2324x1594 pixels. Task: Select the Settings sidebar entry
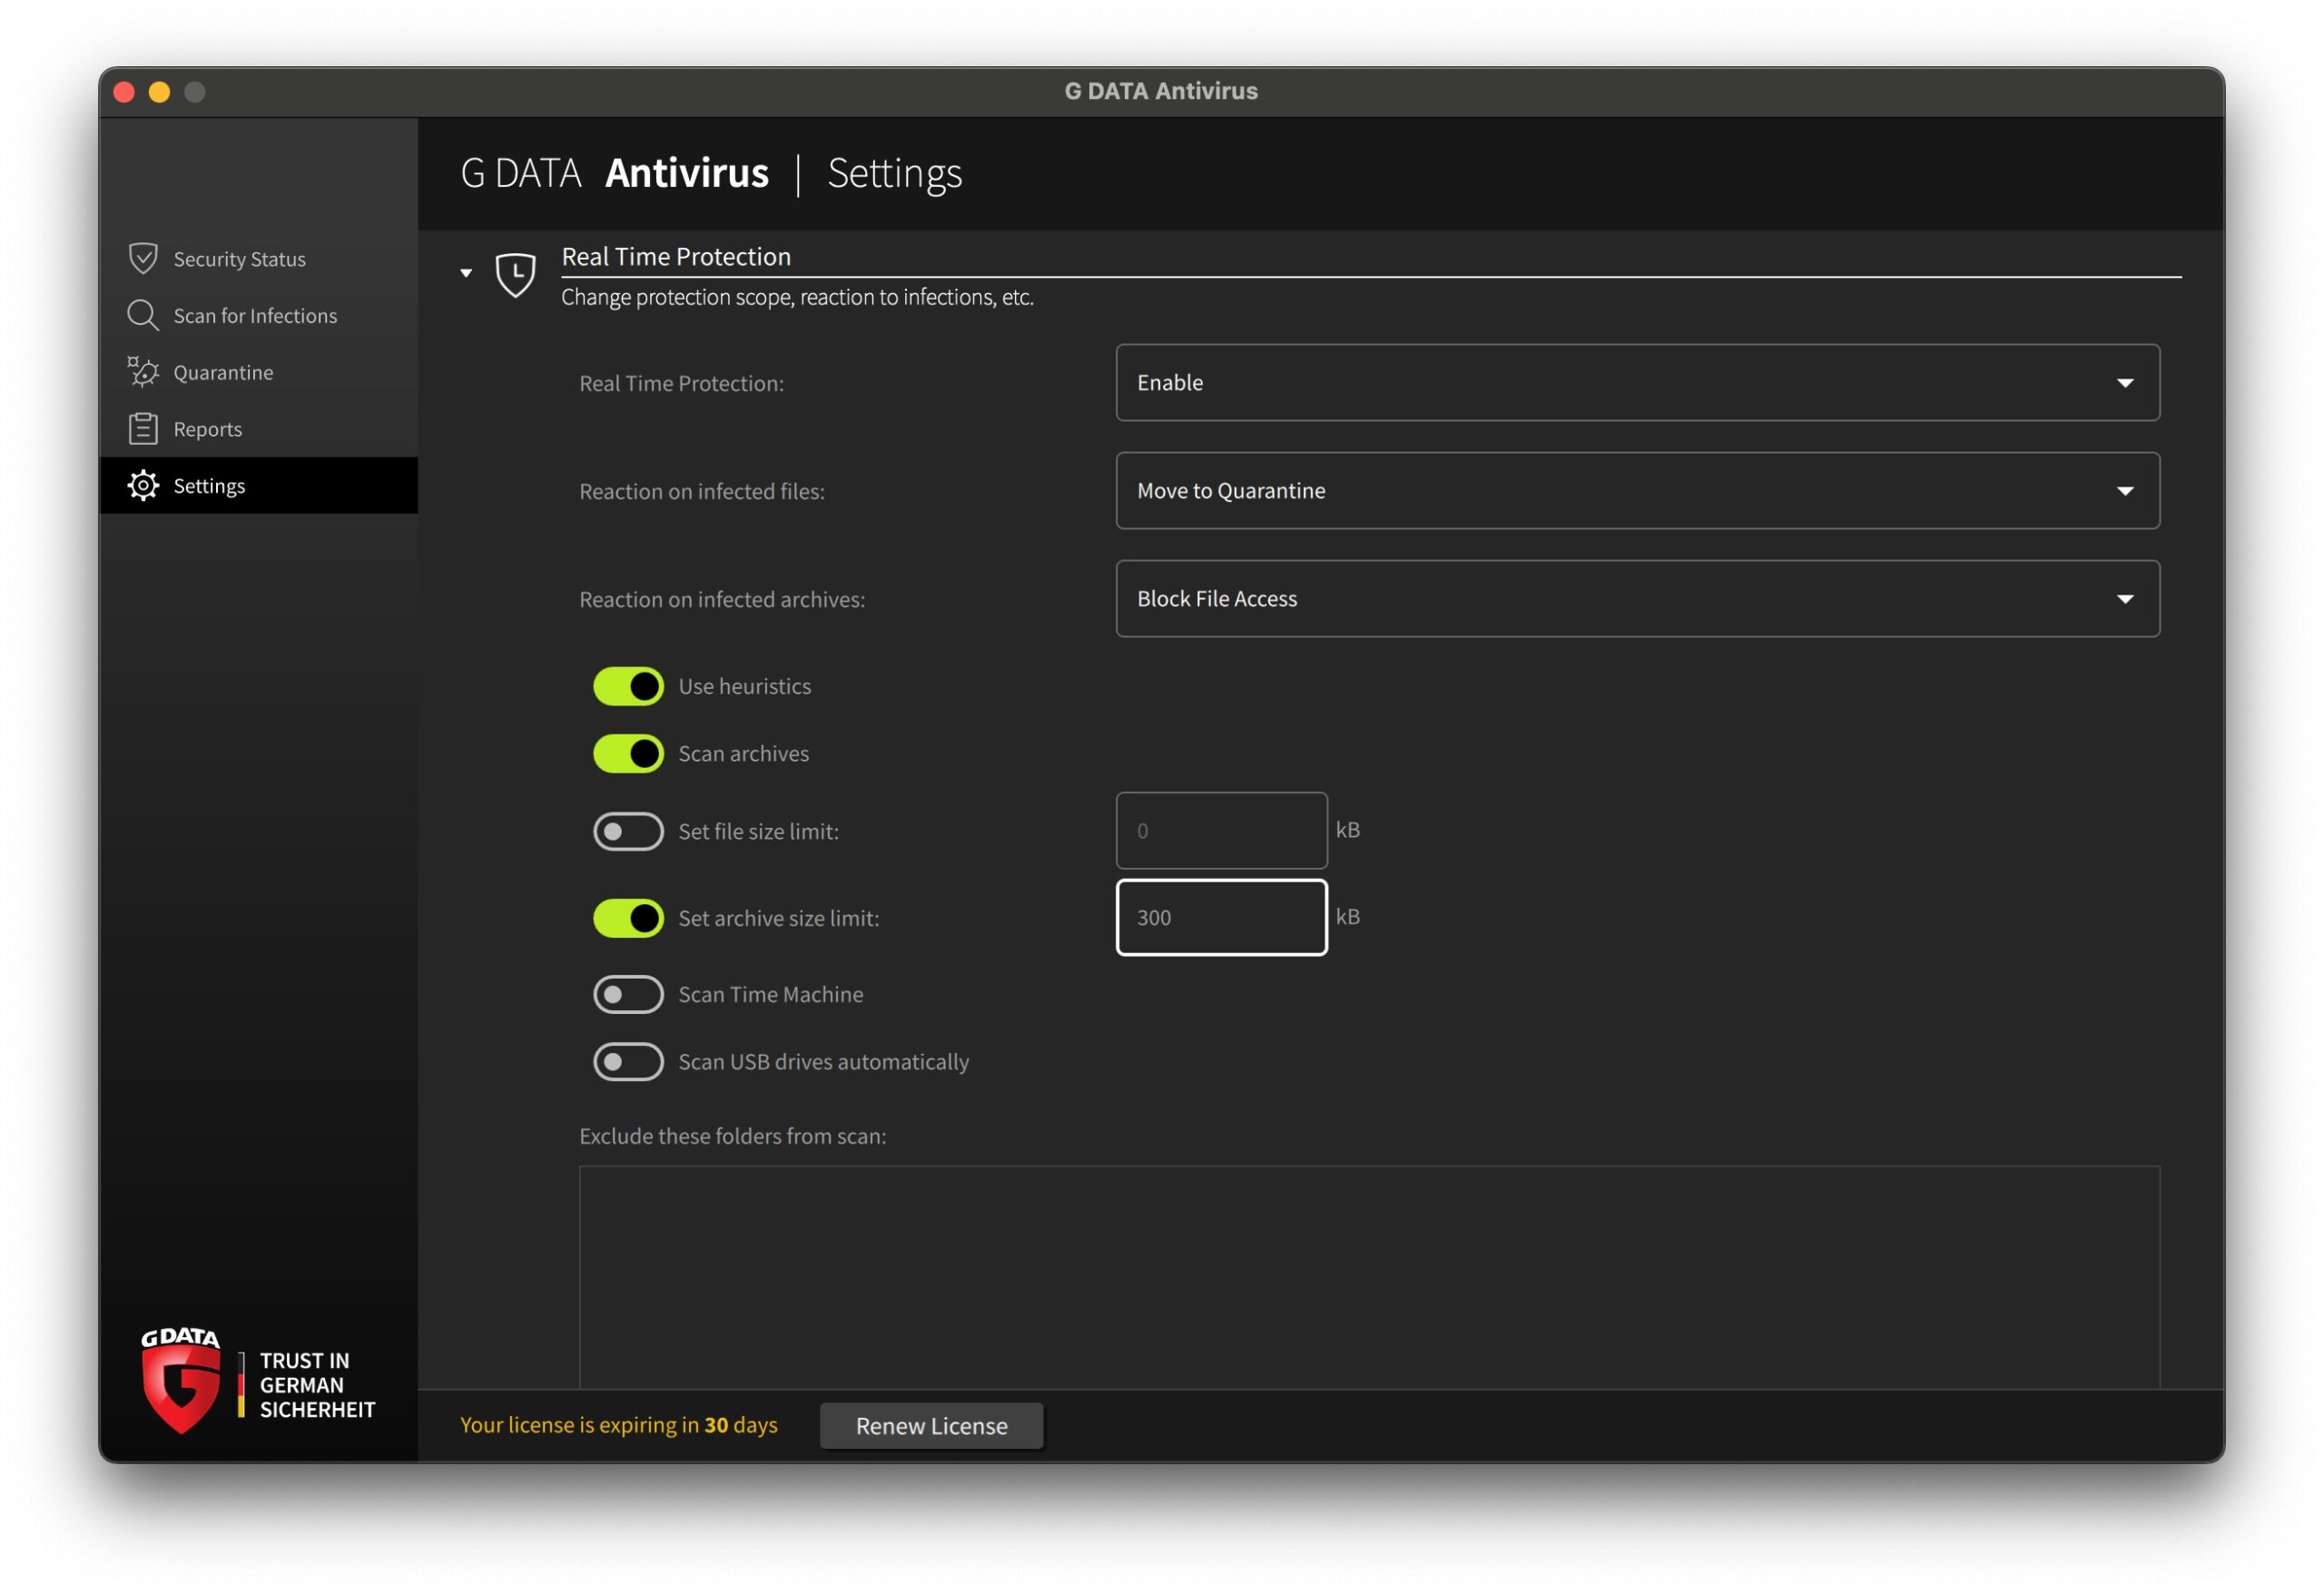click(259, 485)
